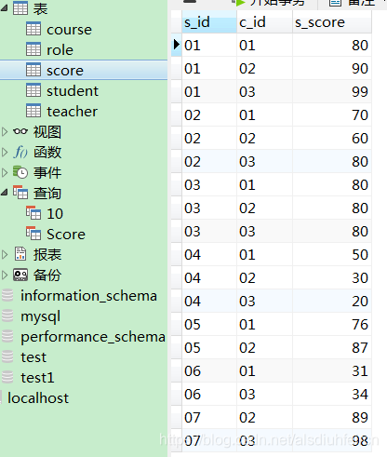Select the course table label
Image resolution: width=387 pixels, height=457 pixels.
point(69,30)
